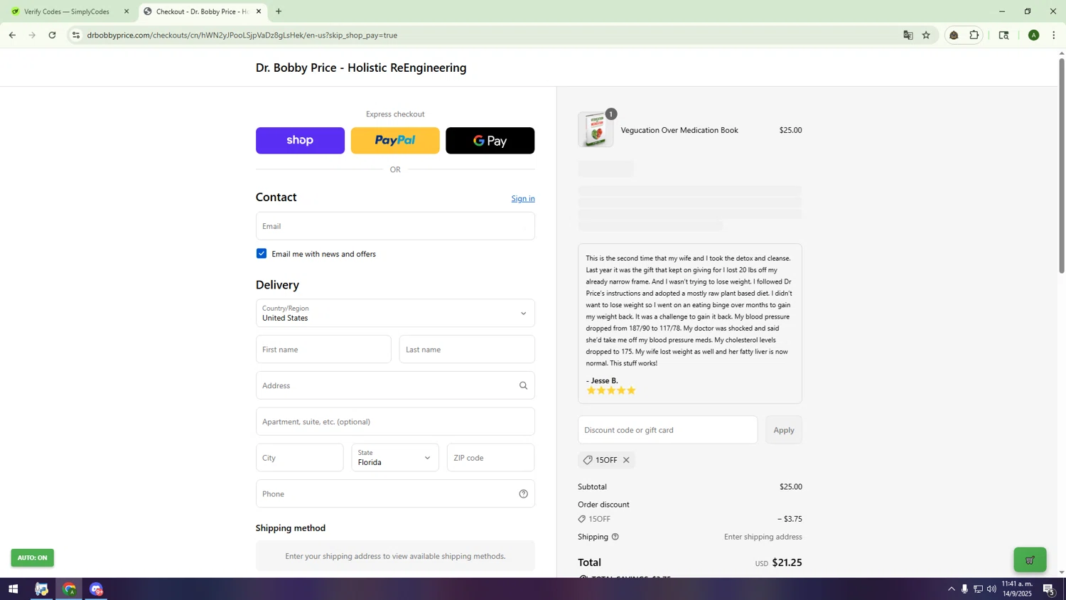Click the Address field search icon
The image size is (1066, 600).
[523, 385]
